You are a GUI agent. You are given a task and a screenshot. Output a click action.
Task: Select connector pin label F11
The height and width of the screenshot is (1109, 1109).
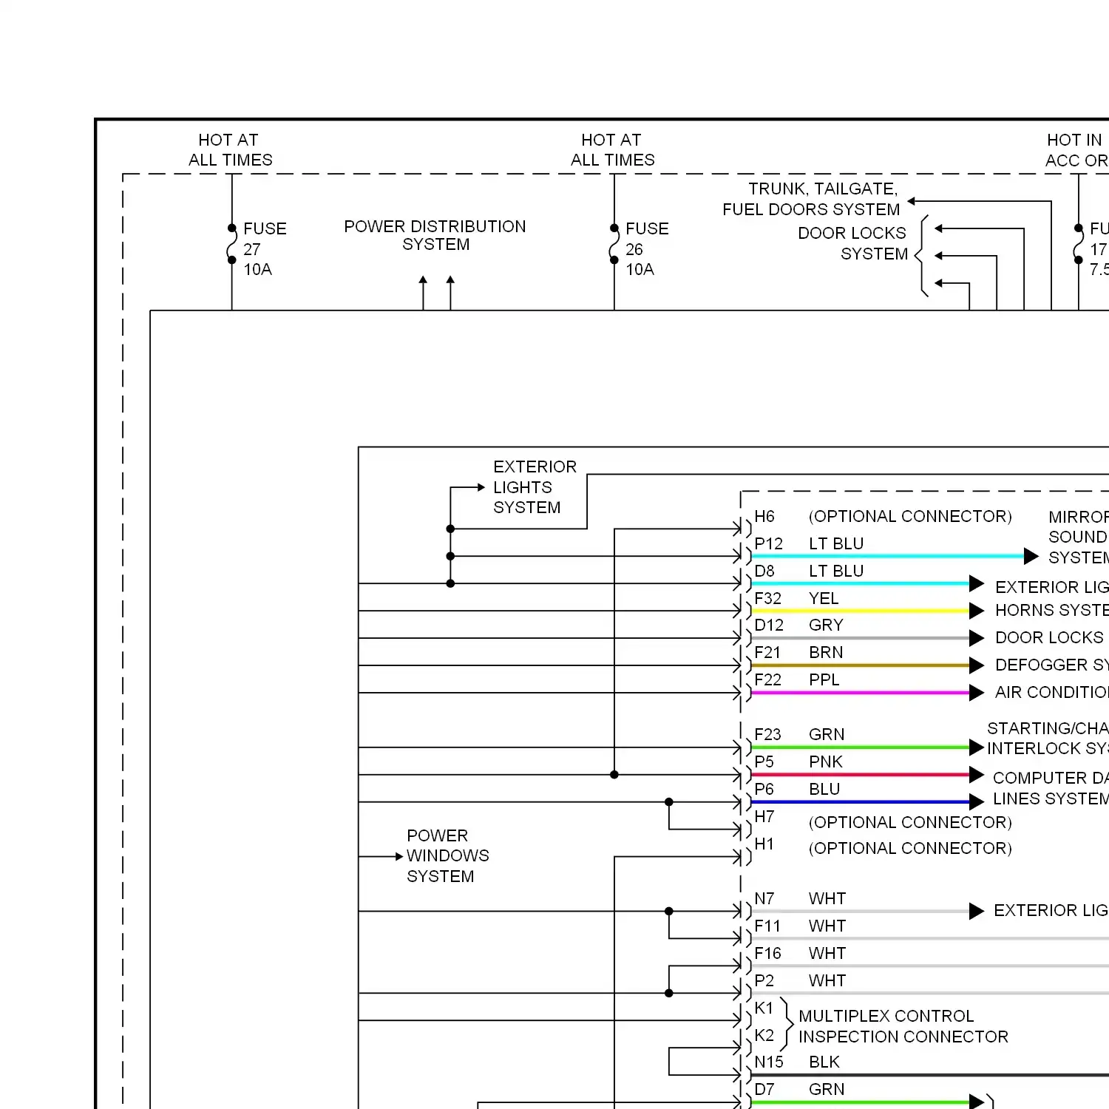767,926
